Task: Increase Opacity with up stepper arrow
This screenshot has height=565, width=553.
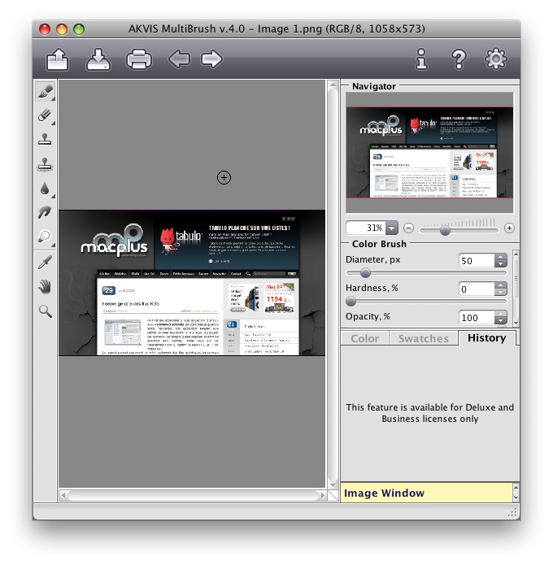Action: click(x=500, y=314)
